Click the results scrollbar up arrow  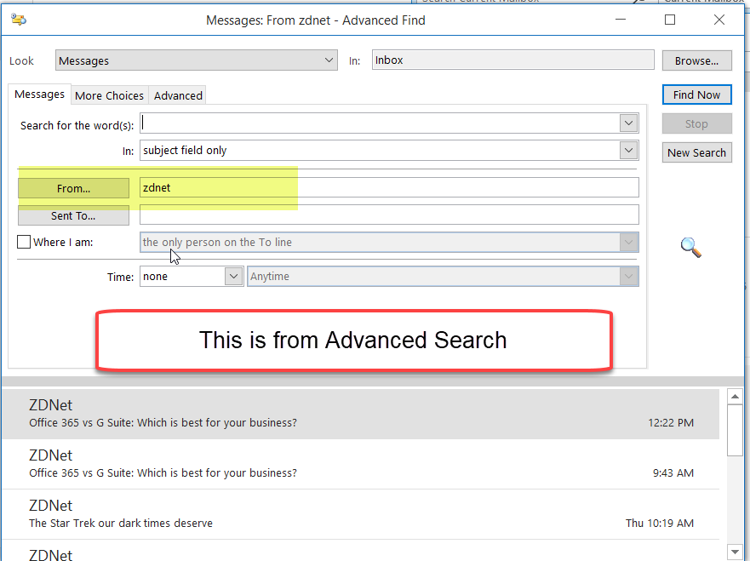tap(735, 397)
